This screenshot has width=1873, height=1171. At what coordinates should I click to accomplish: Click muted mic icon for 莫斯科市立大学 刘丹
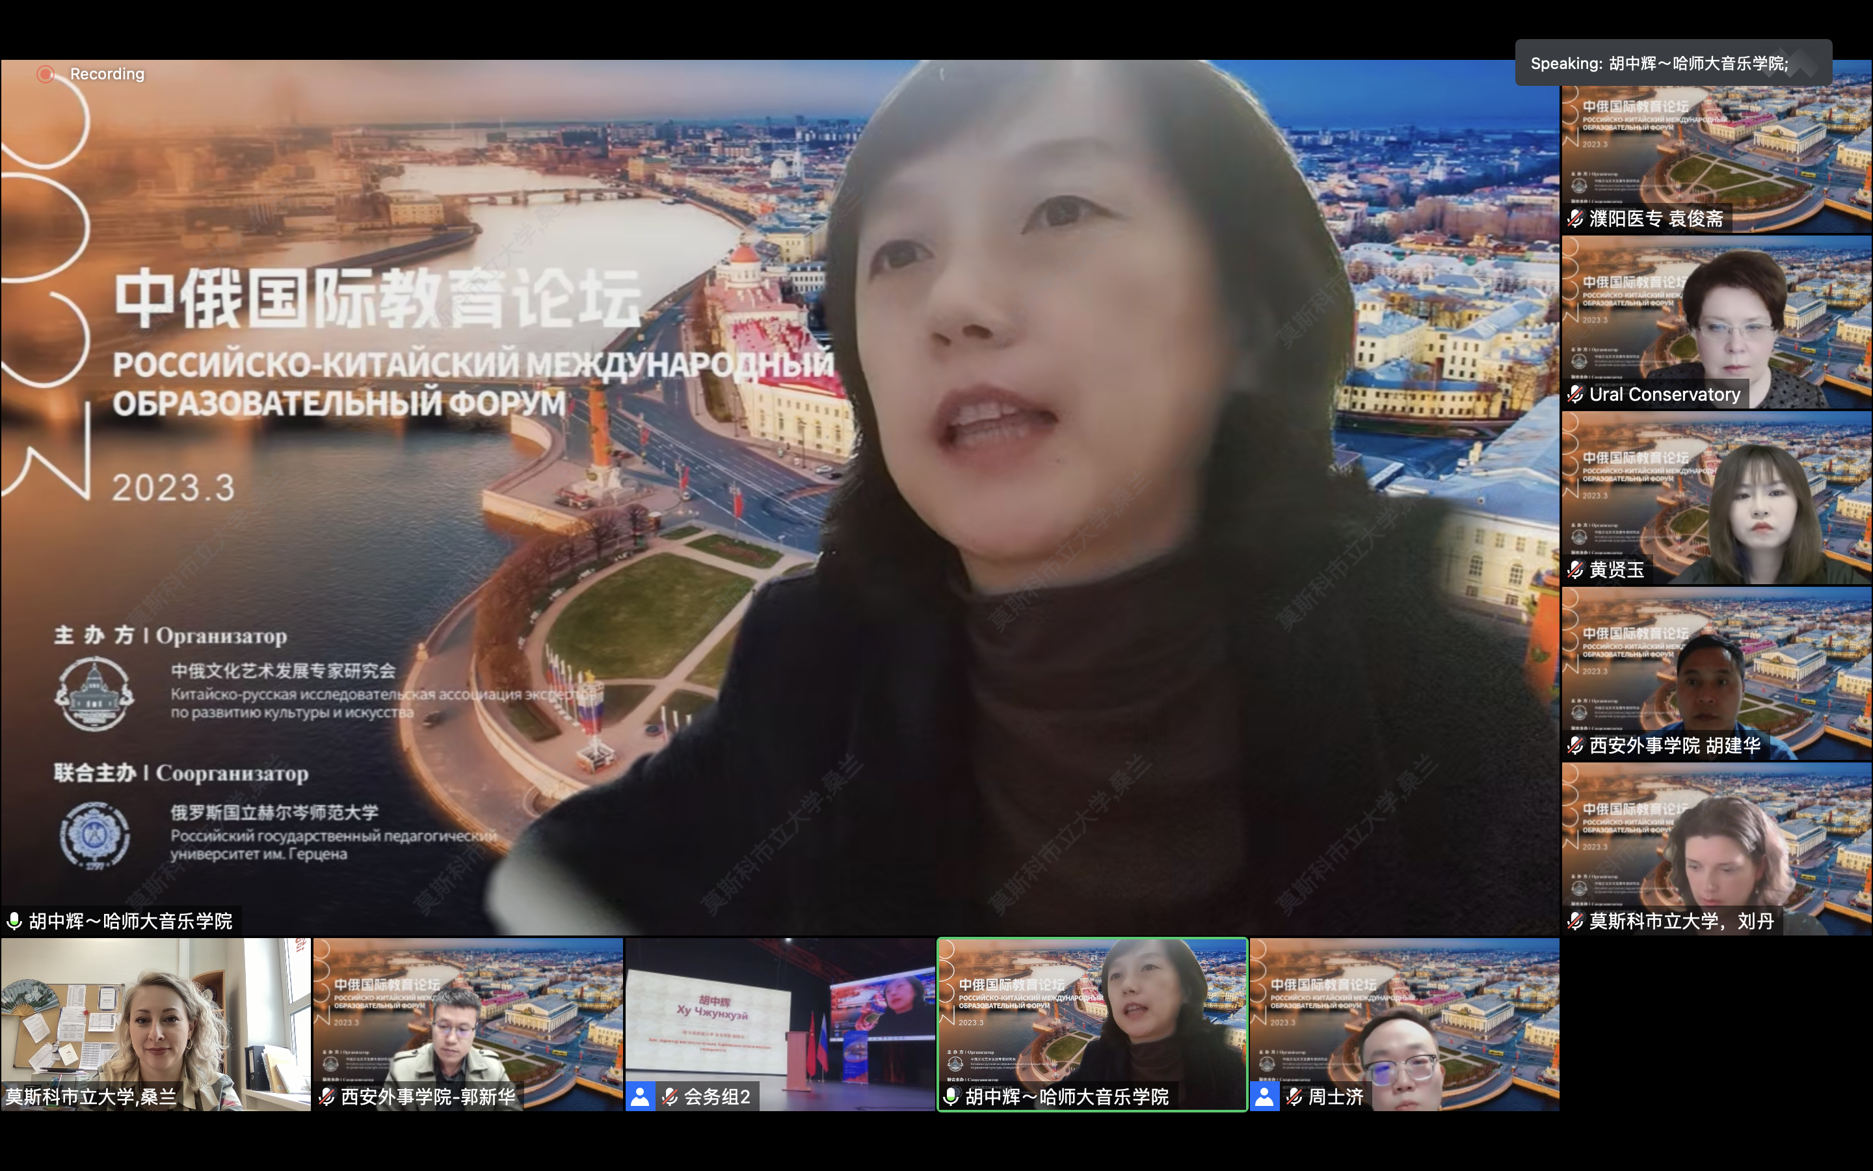tap(1575, 922)
